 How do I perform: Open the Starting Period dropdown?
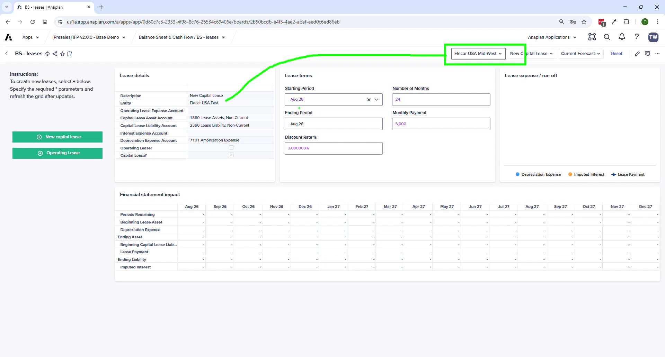376,100
